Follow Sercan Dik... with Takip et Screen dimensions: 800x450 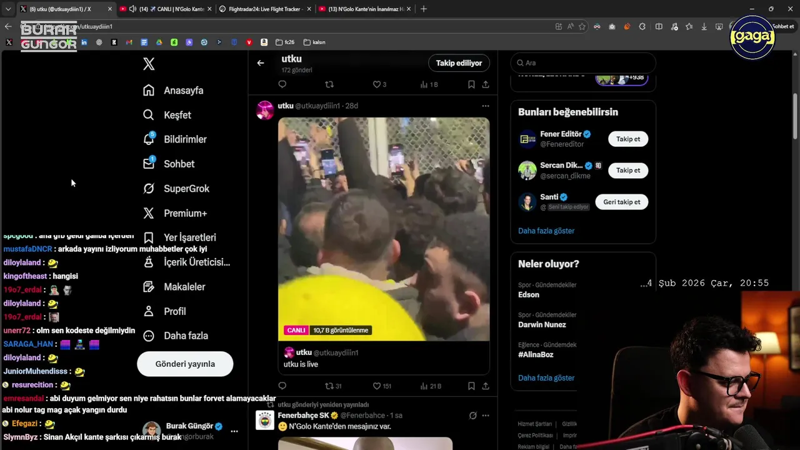(x=628, y=170)
